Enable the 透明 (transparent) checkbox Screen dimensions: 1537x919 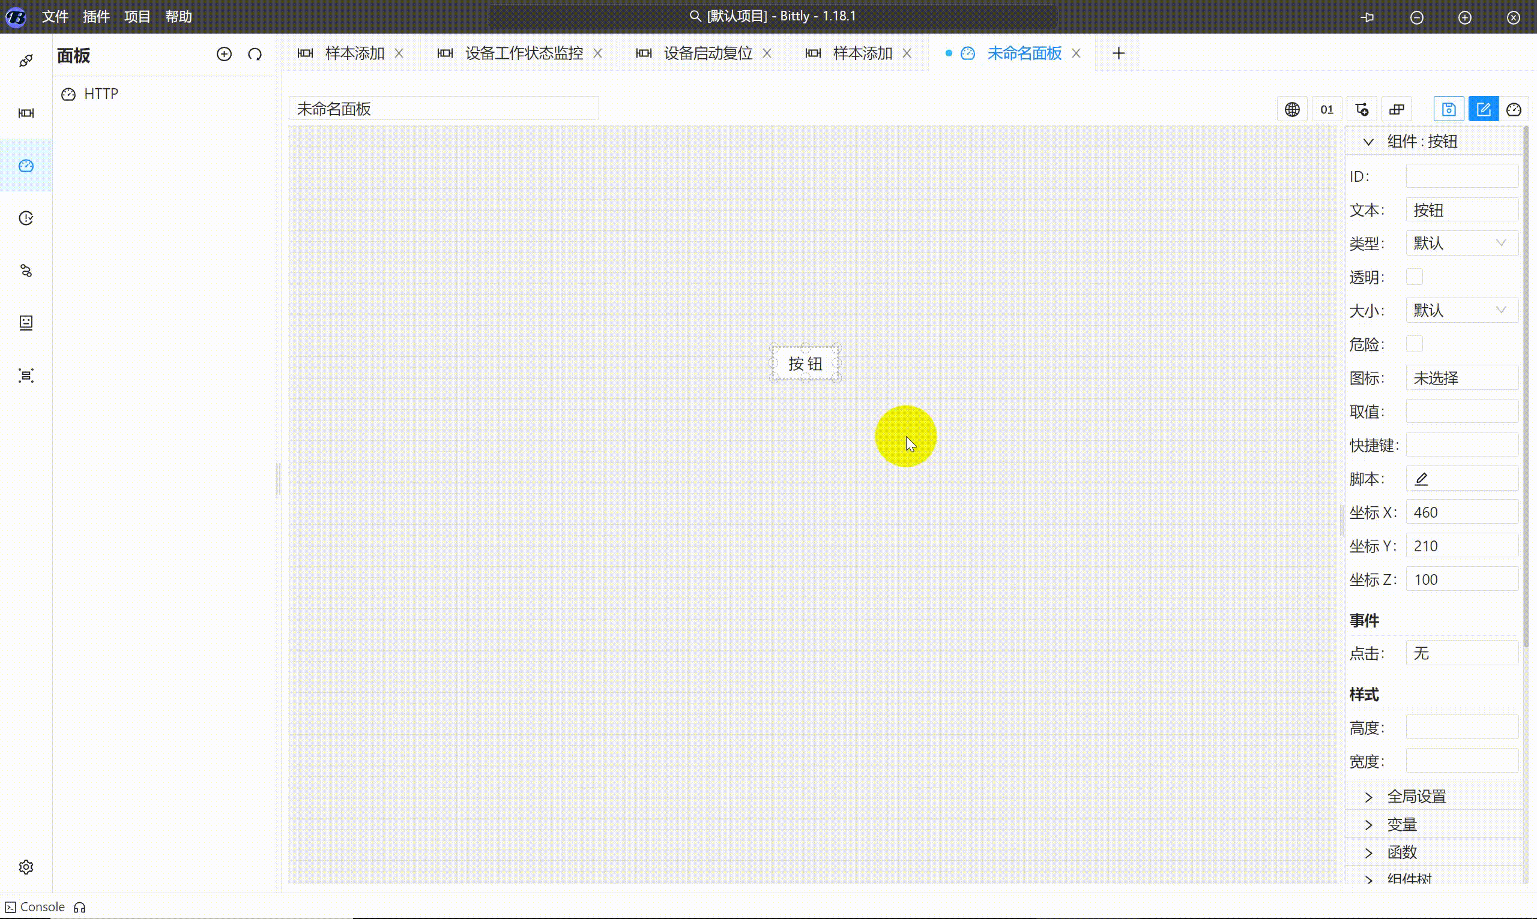tap(1415, 277)
